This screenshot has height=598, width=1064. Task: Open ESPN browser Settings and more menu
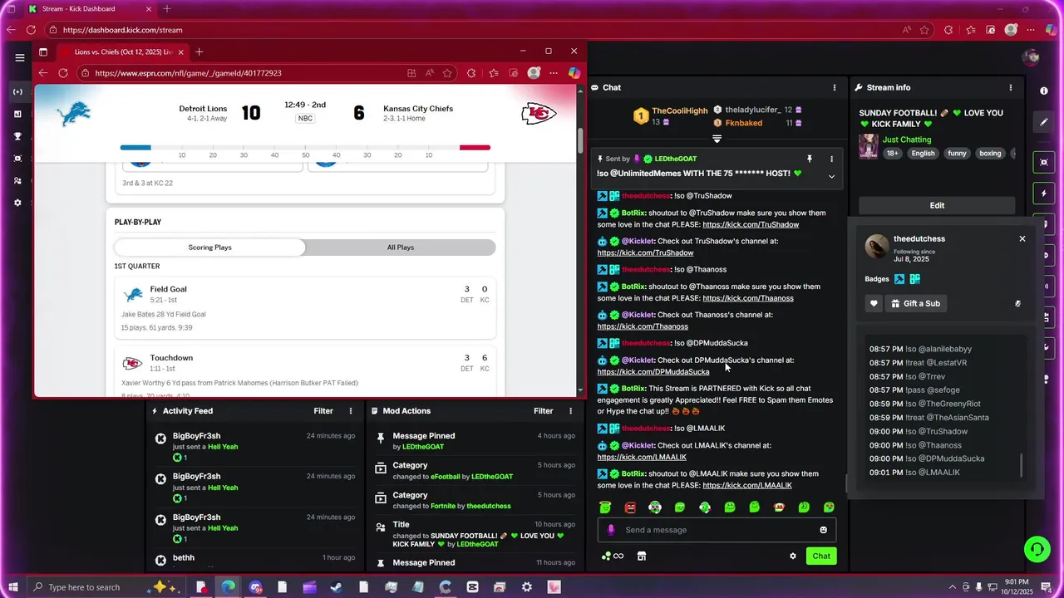(x=553, y=73)
